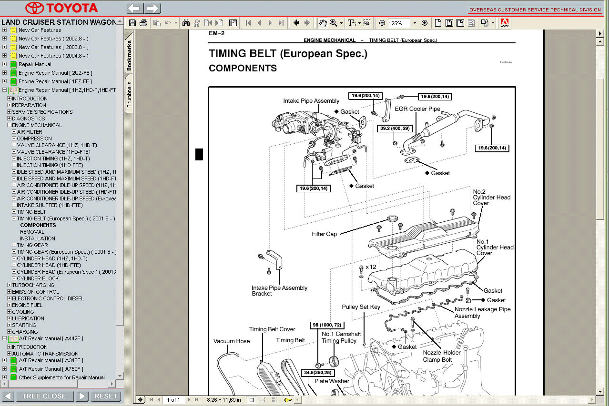Screen dimensions: 609x406
Task: Click the document scrollbar down arrow
Action: pyautogui.click(x=600, y=392)
